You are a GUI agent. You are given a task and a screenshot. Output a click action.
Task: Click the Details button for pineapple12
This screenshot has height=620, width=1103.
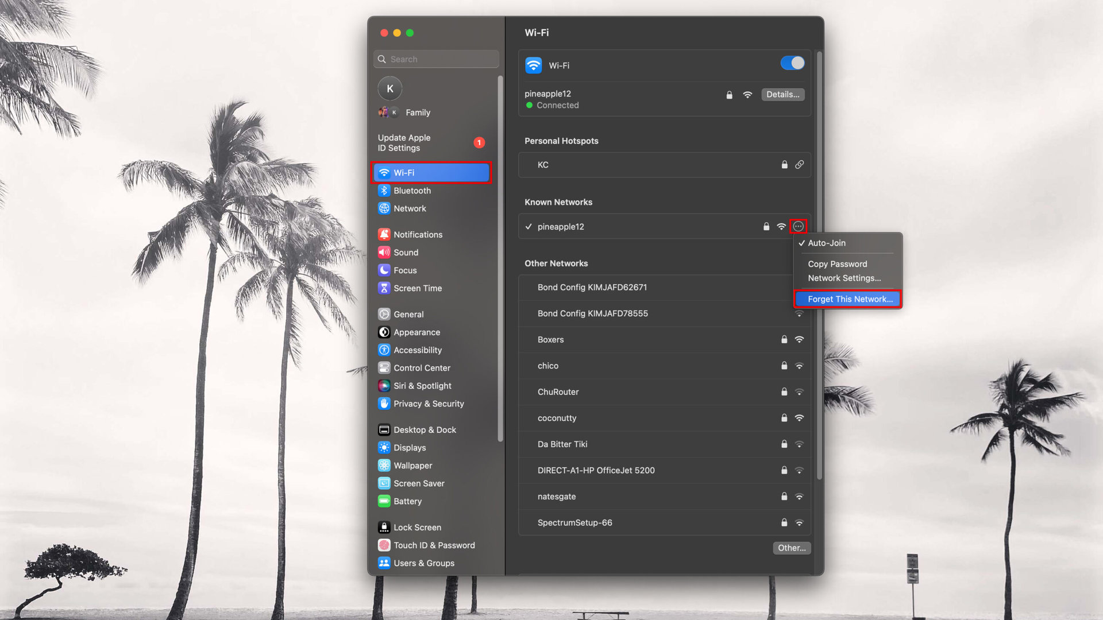[782, 94]
